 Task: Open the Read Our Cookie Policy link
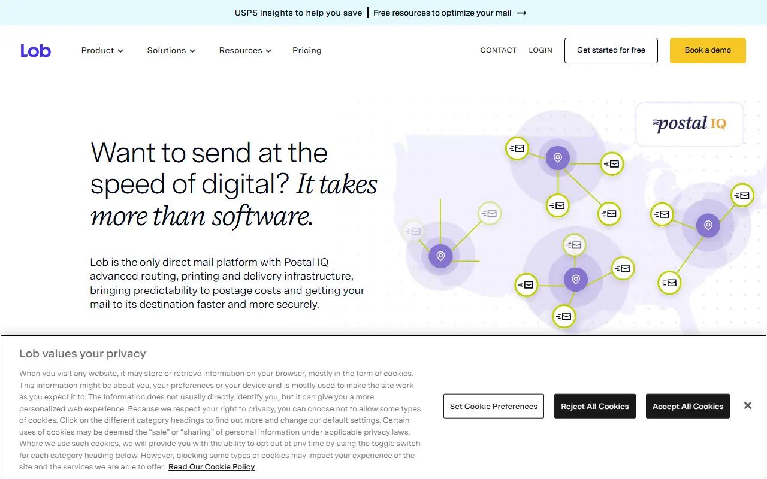[x=212, y=467]
